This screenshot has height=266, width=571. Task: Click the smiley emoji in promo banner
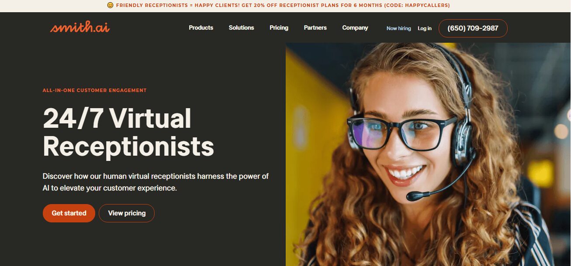click(x=110, y=6)
